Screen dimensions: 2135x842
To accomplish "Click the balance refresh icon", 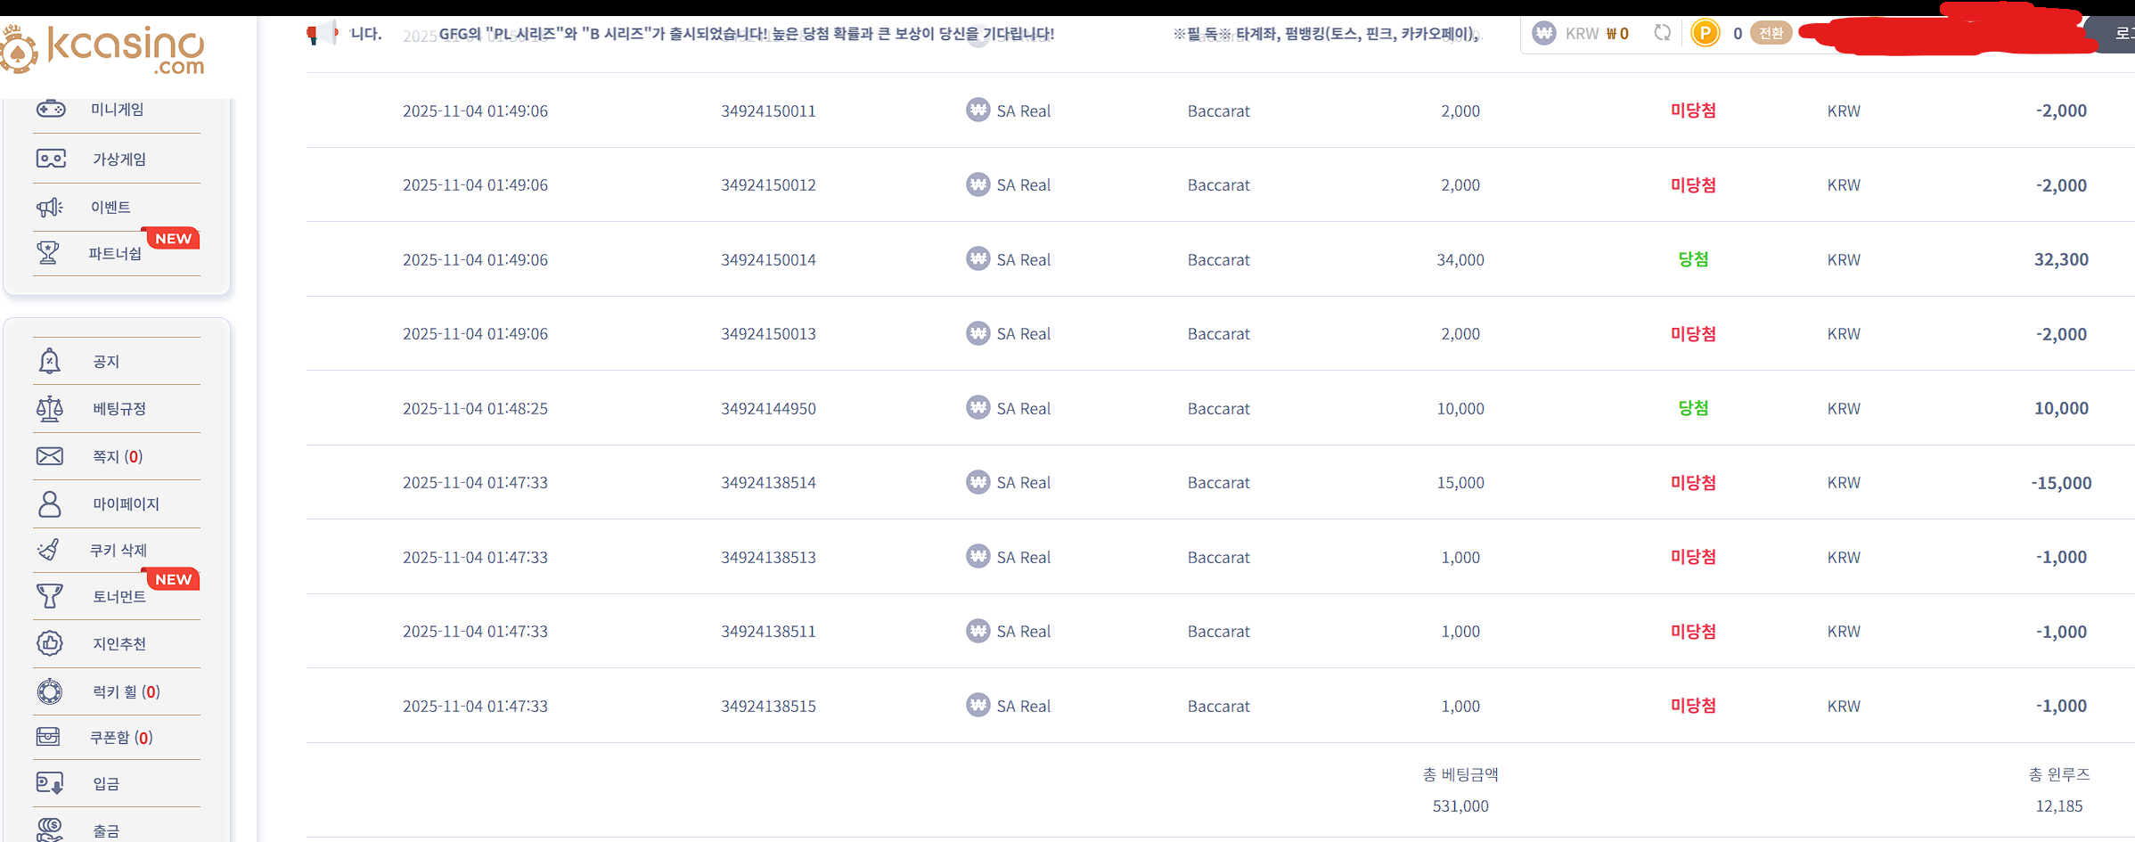I will click(1662, 34).
